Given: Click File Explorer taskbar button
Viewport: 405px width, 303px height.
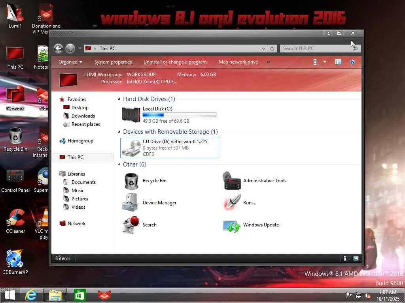Looking at the screenshot, I should pos(55,295).
